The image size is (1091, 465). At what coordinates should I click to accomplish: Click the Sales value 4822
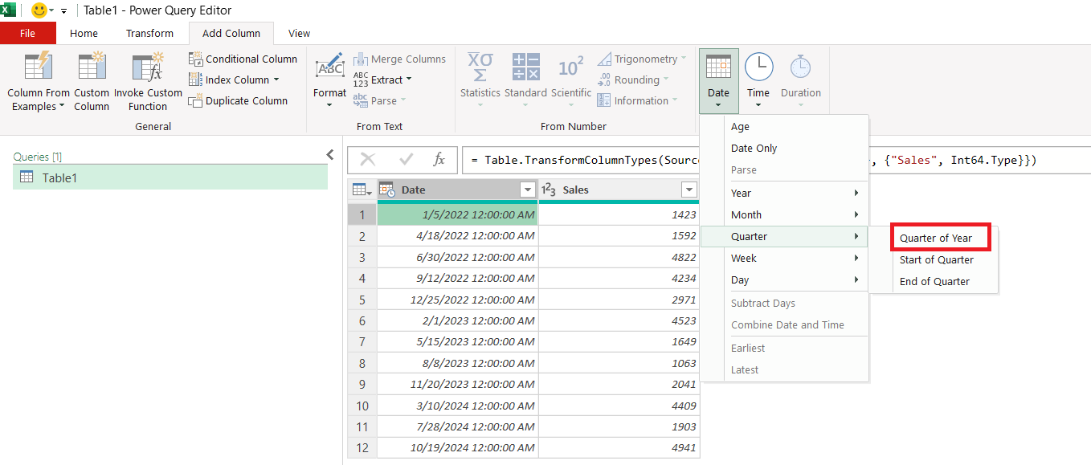coord(619,257)
